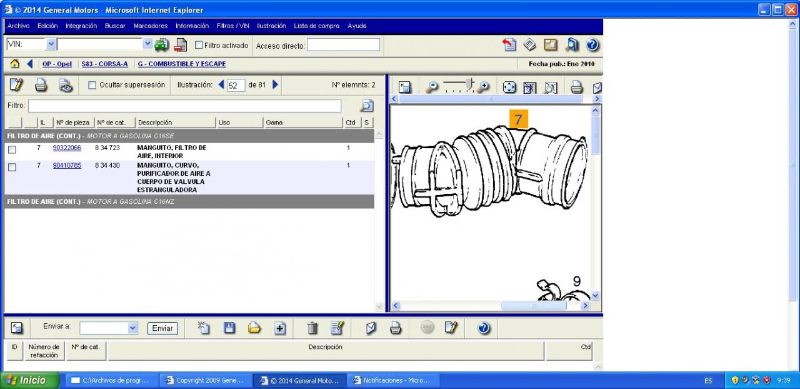The height and width of the screenshot is (389, 800).
Task: Open the Lista de compra menu
Action: pos(316,26)
